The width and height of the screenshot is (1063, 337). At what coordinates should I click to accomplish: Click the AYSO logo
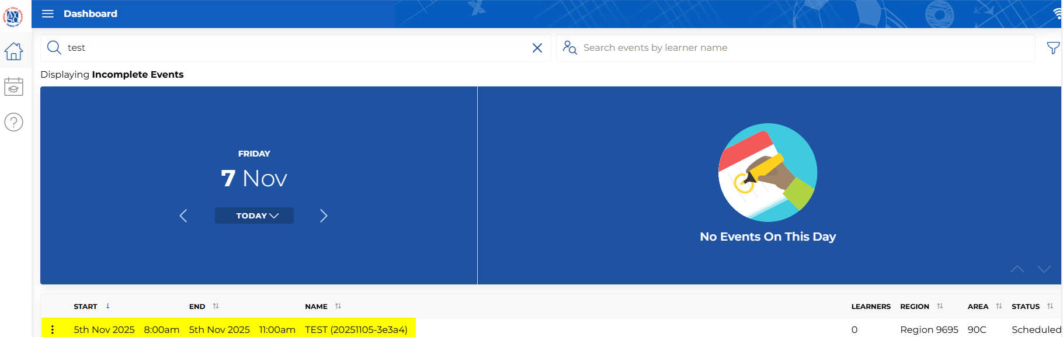(x=13, y=16)
